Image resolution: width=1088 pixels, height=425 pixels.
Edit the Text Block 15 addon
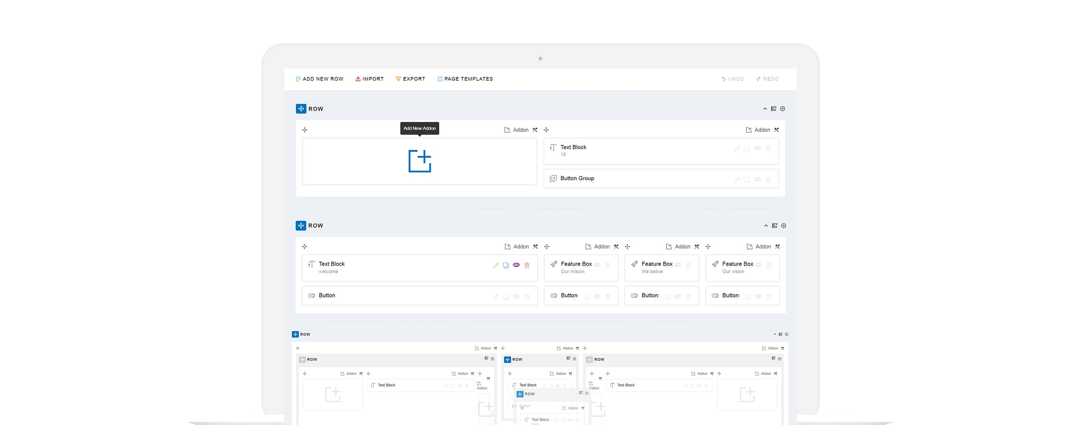pos(737,149)
